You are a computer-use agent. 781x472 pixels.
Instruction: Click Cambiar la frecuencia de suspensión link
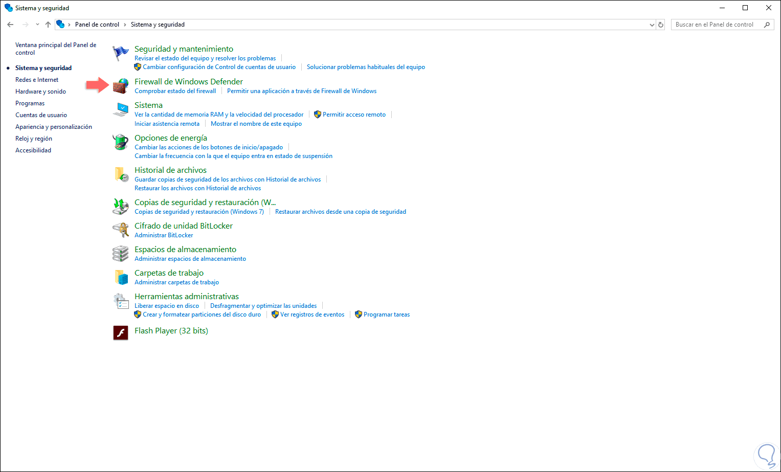(x=233, y=156)
